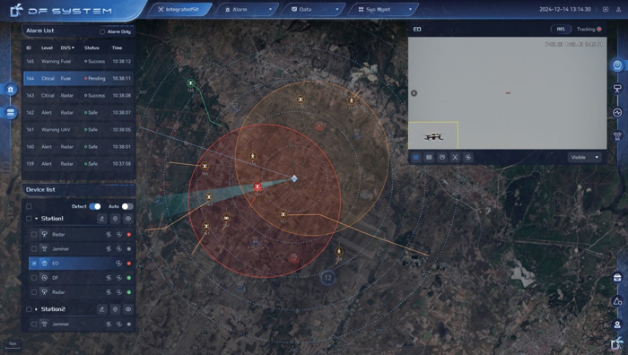Click the red status dot on EO row
The width and height of the screenshot is (628, 355).
pyautogui.click(x=129, y=264)
